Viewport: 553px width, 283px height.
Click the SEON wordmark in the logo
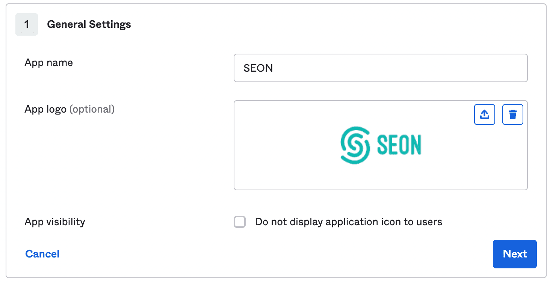[x=399, y=145]
